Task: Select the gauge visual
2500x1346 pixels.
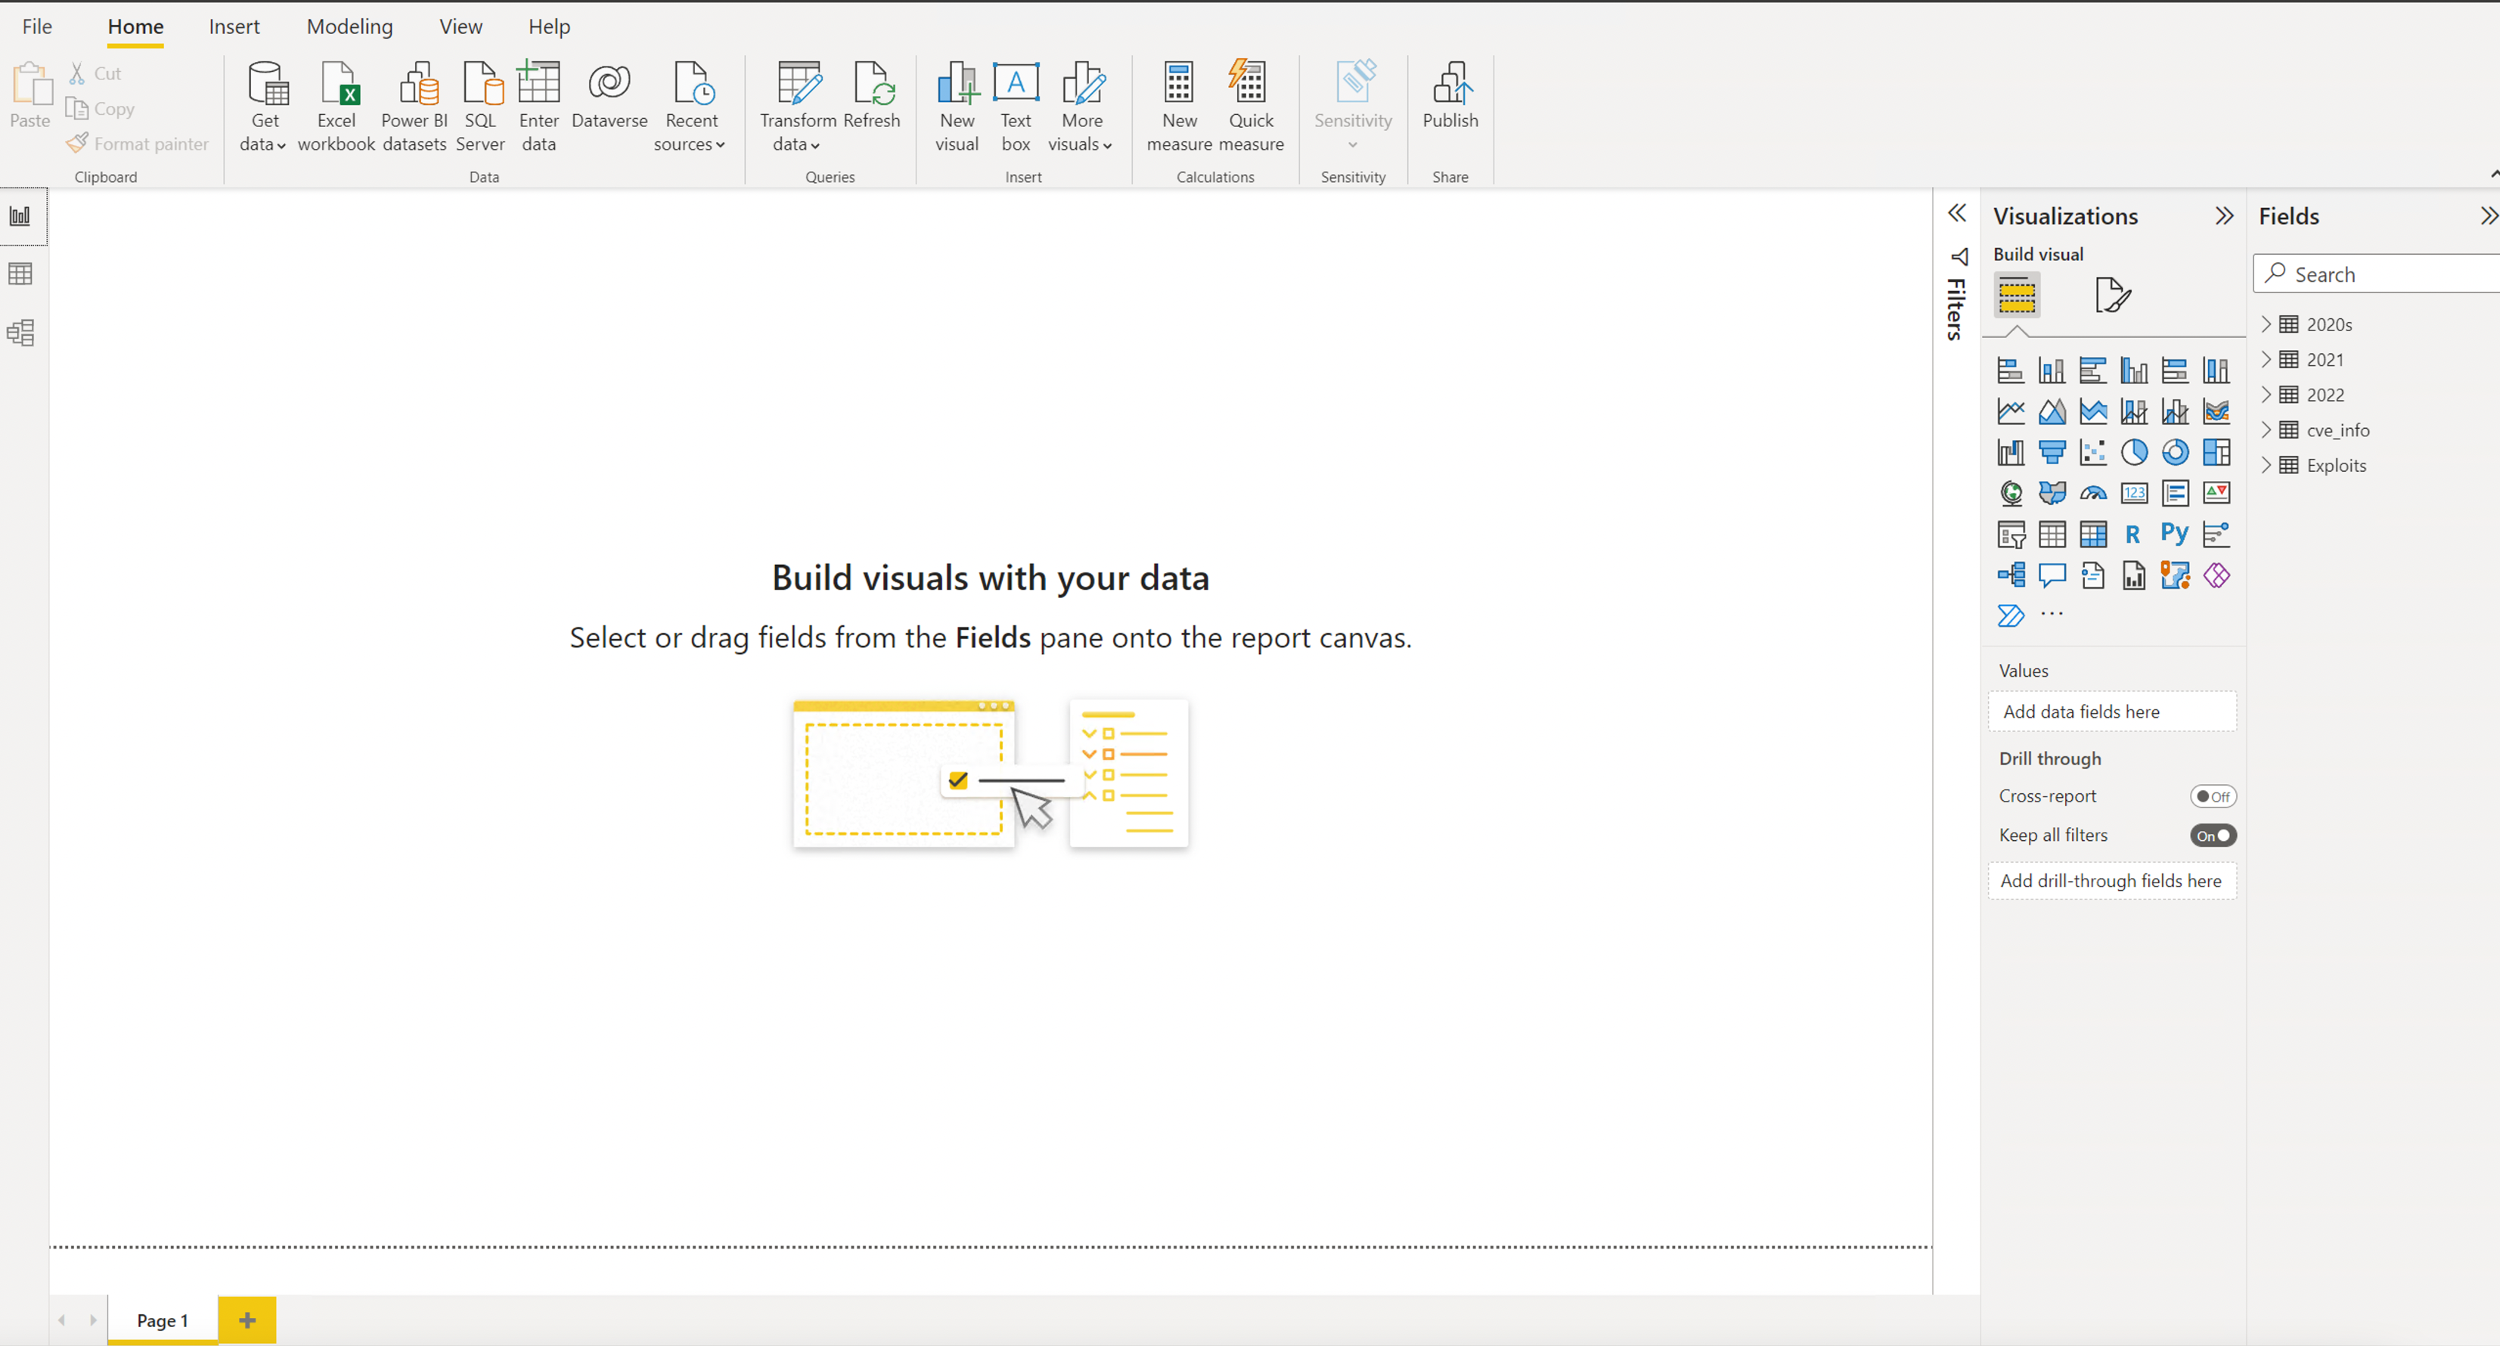Action: point(2093,493)
